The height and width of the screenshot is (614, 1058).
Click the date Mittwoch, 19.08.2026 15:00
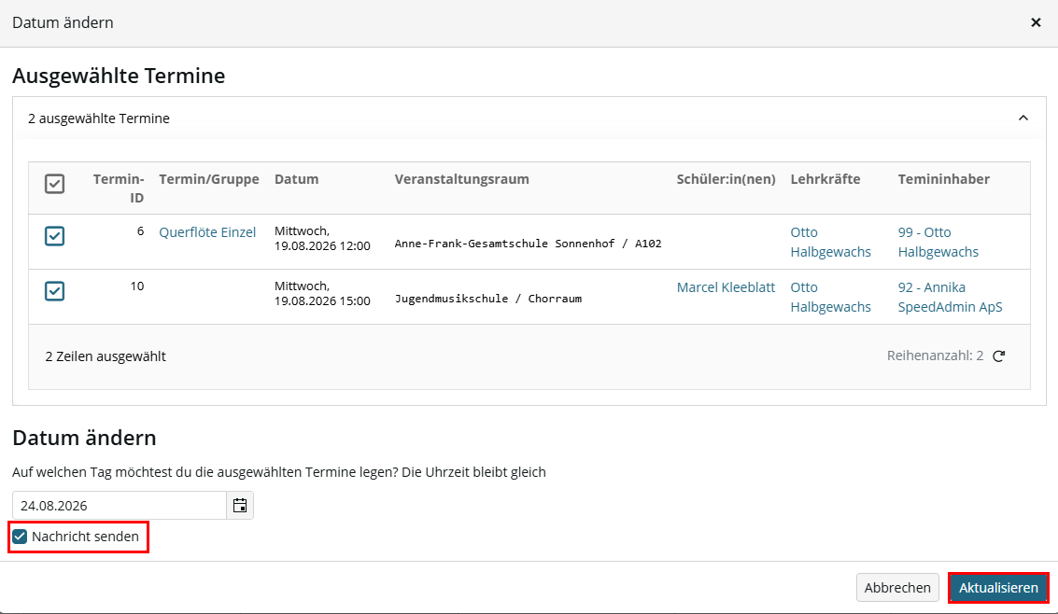tap(322, 294)
